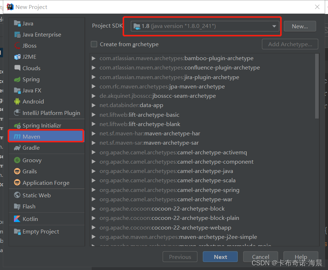Click the New... SDK button
Image resolution: width=328 pixels, height=270 pixels.
point(300,26)
